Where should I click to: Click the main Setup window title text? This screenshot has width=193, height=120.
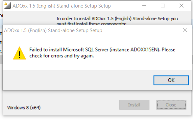[61, 6]
